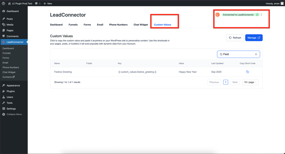Open the comments bubble in admin bar
Image resolution: width=285 pixels, height=154 pixels.
(37, 3)
